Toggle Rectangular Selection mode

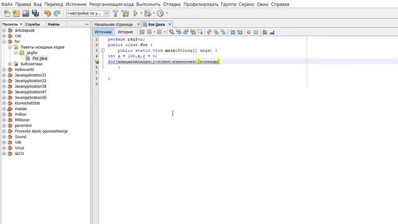(x=200, y=32)
